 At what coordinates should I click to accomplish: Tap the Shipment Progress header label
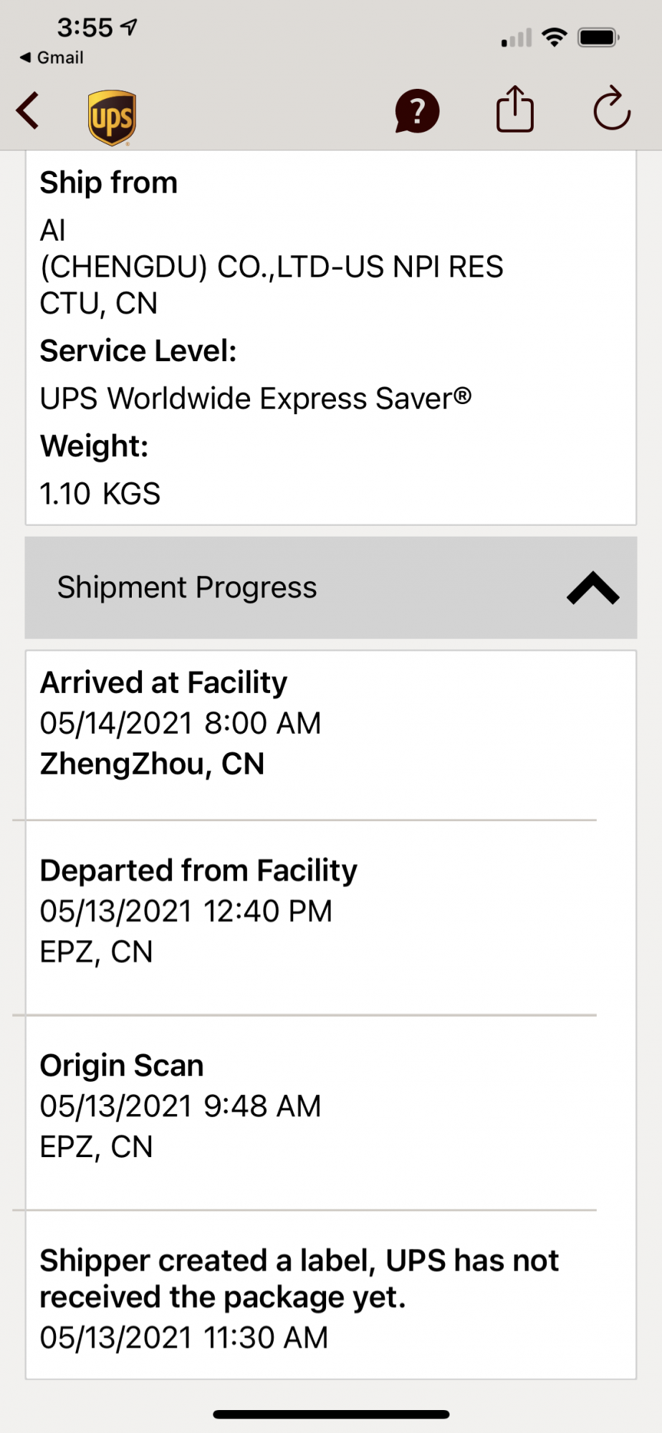pos(187,588)
